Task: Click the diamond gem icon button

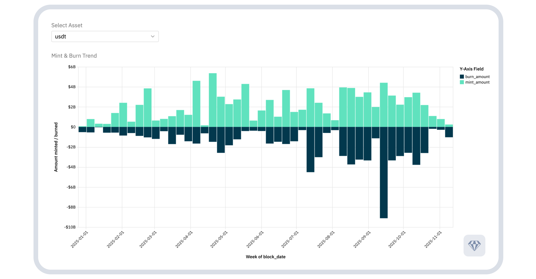Action: (474, 246)
